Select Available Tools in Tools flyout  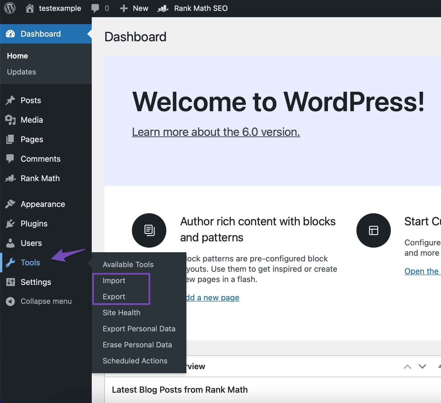(x=128, y=265)
